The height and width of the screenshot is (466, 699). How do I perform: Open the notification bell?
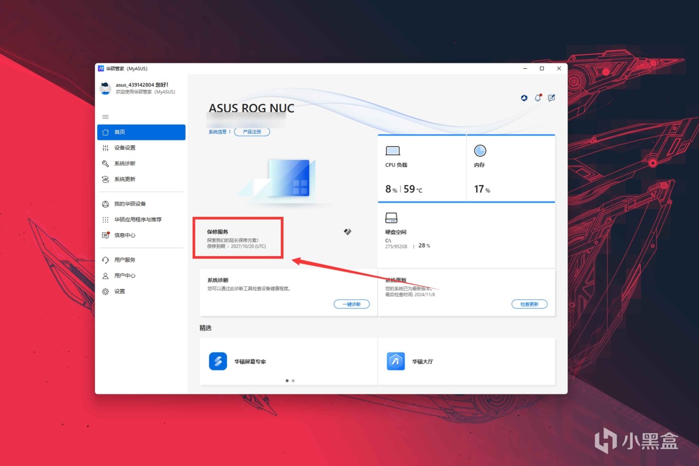pyautogui.click(x=538, y=98)
